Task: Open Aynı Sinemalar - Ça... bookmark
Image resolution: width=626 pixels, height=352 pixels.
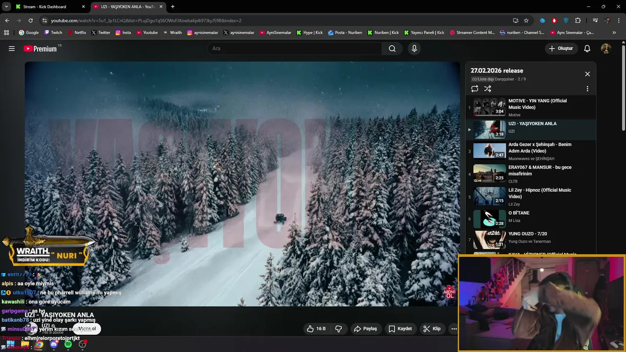Action: 572,33
